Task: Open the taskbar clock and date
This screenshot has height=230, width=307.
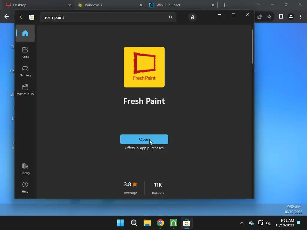Action: (x=285, y=223)
